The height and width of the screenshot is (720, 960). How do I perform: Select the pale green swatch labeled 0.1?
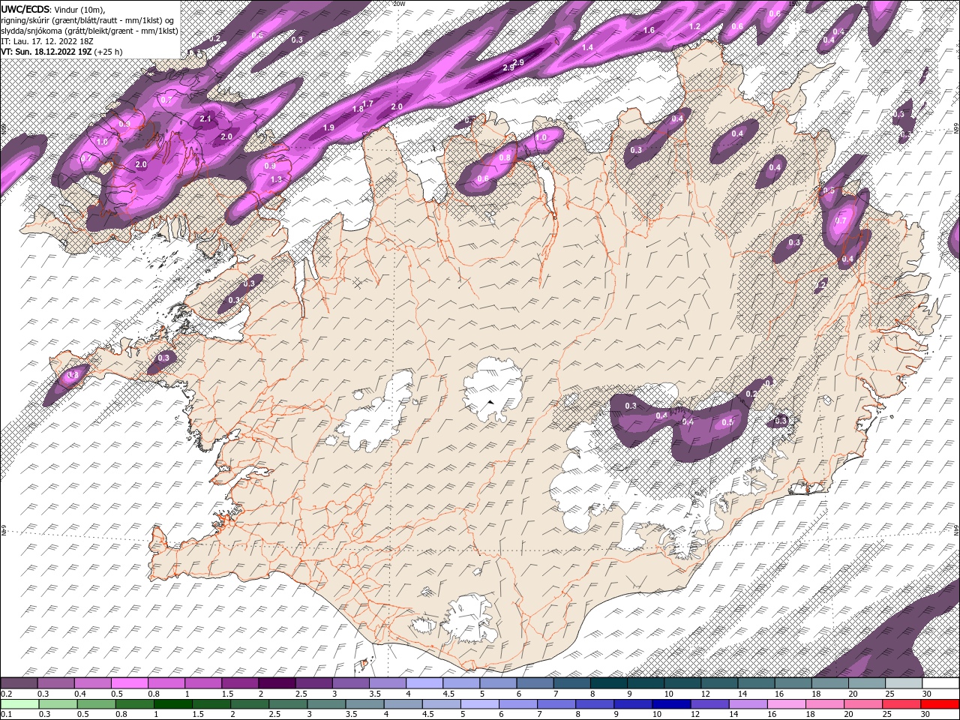click(19, 703)
